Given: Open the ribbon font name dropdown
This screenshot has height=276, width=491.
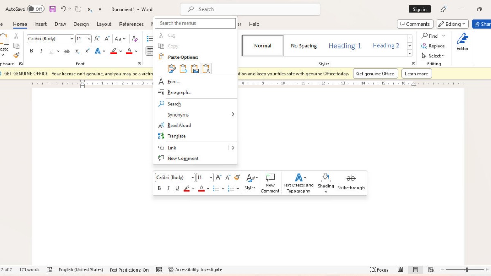Looking at the screenshot, I should [72, 39].
